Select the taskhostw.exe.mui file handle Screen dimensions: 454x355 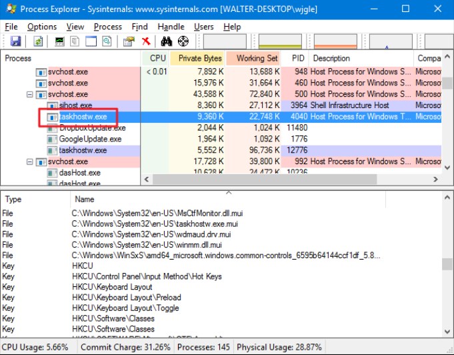155,224
